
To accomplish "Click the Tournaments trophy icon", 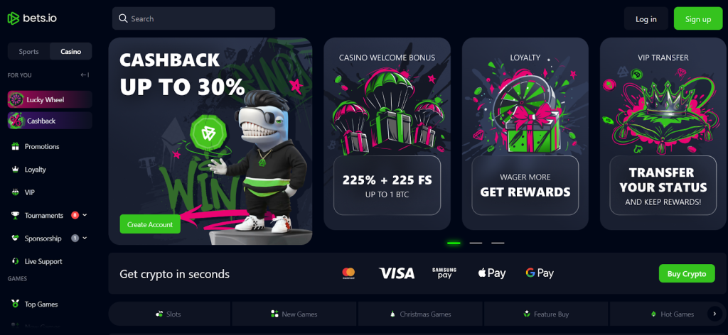I will [15, 216].
